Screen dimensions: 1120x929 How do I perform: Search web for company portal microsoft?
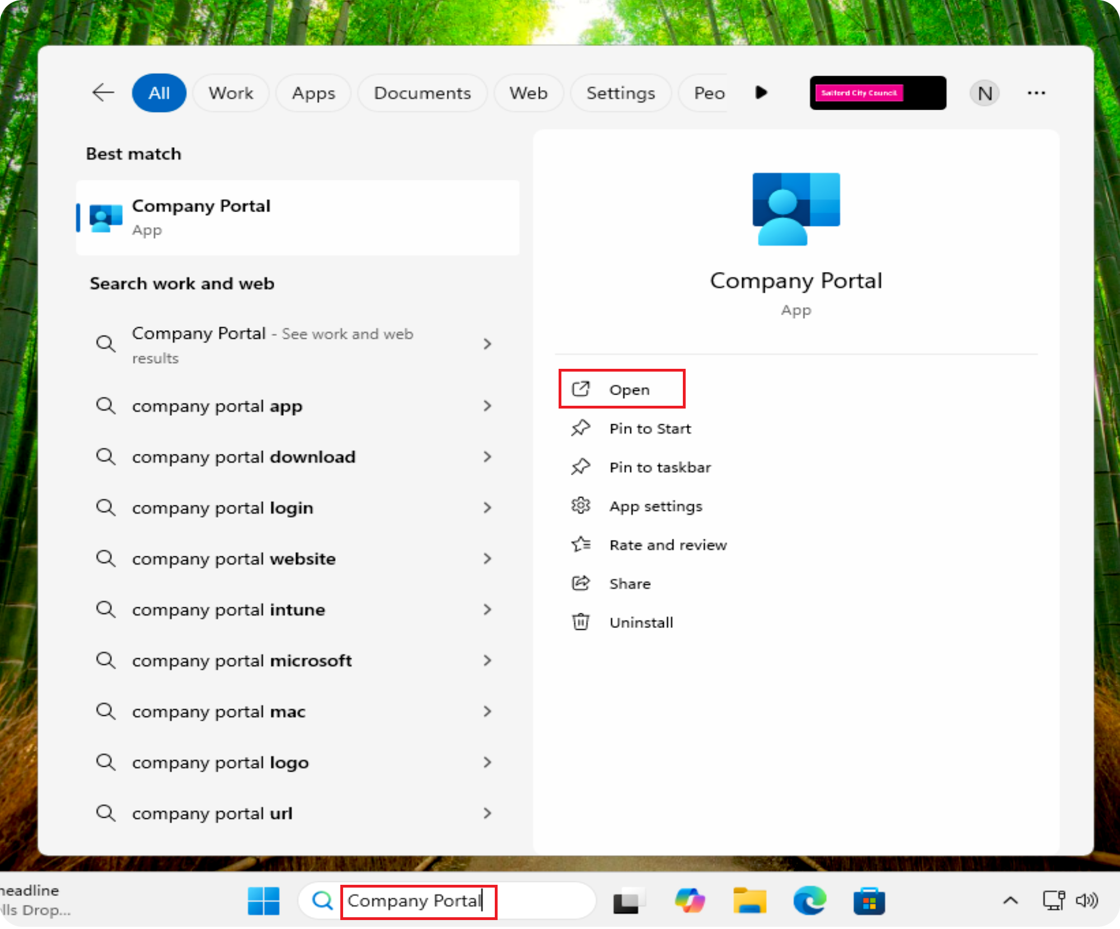242,661
